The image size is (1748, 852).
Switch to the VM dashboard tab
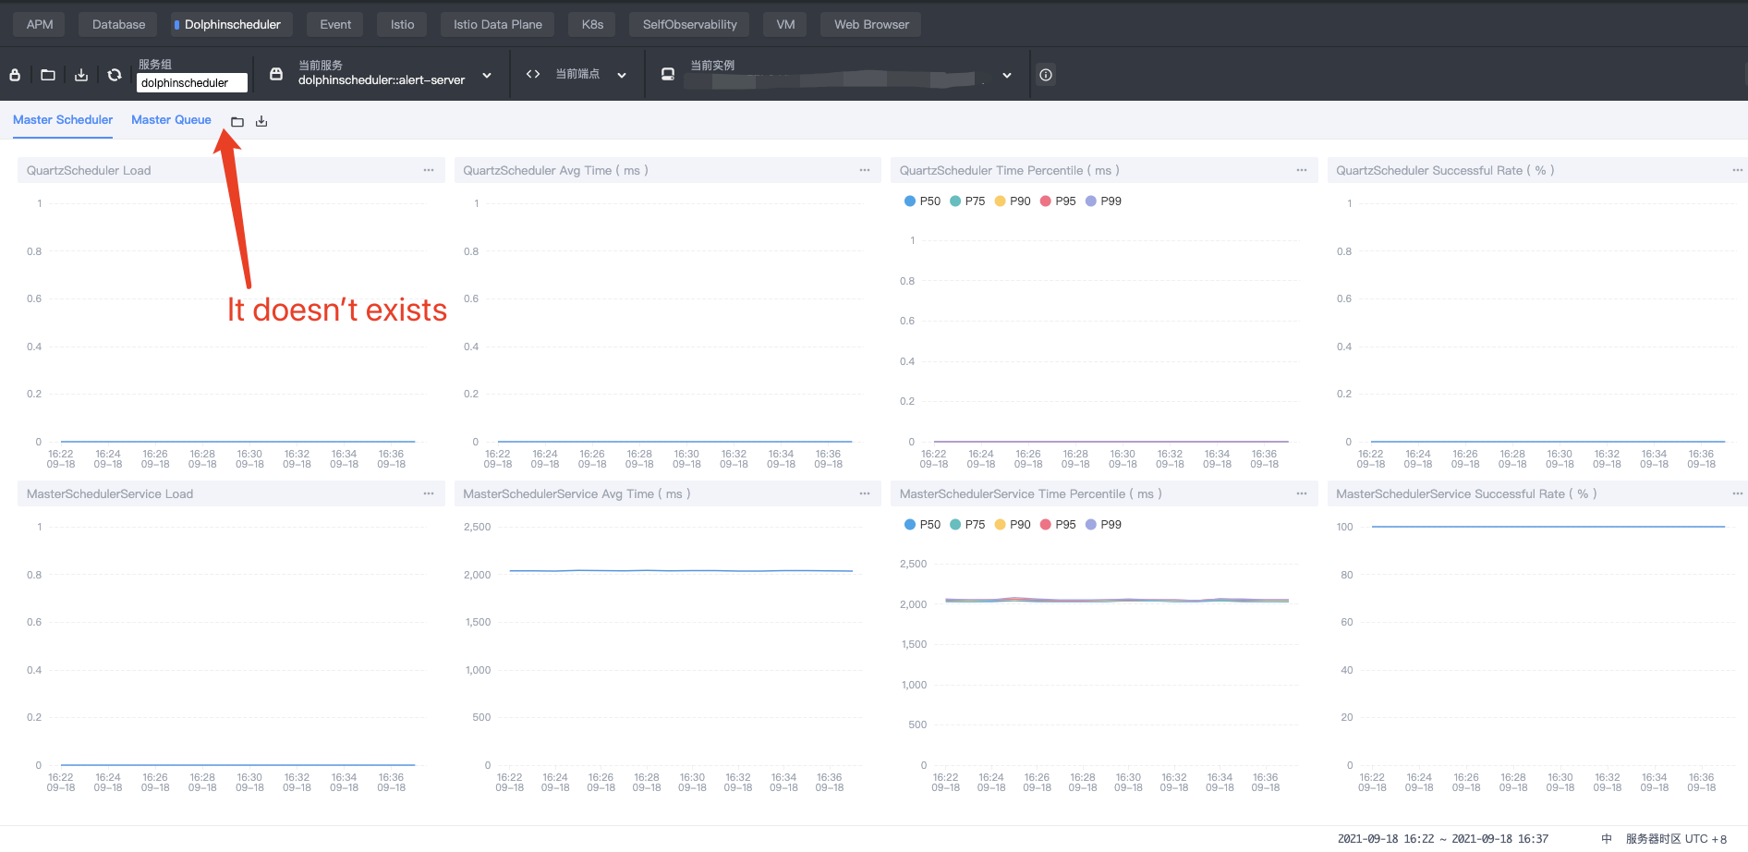(x=785, y=24)
